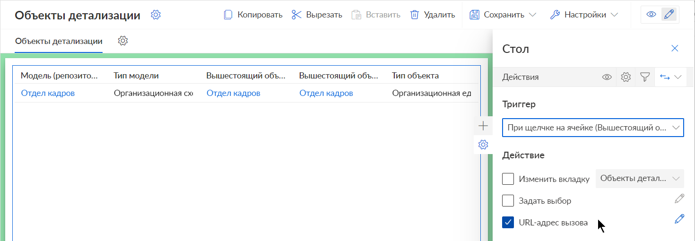The width and height of the screenshot is (695, 241).
Task: Click the Сохранить button
Action: [496, 15]
